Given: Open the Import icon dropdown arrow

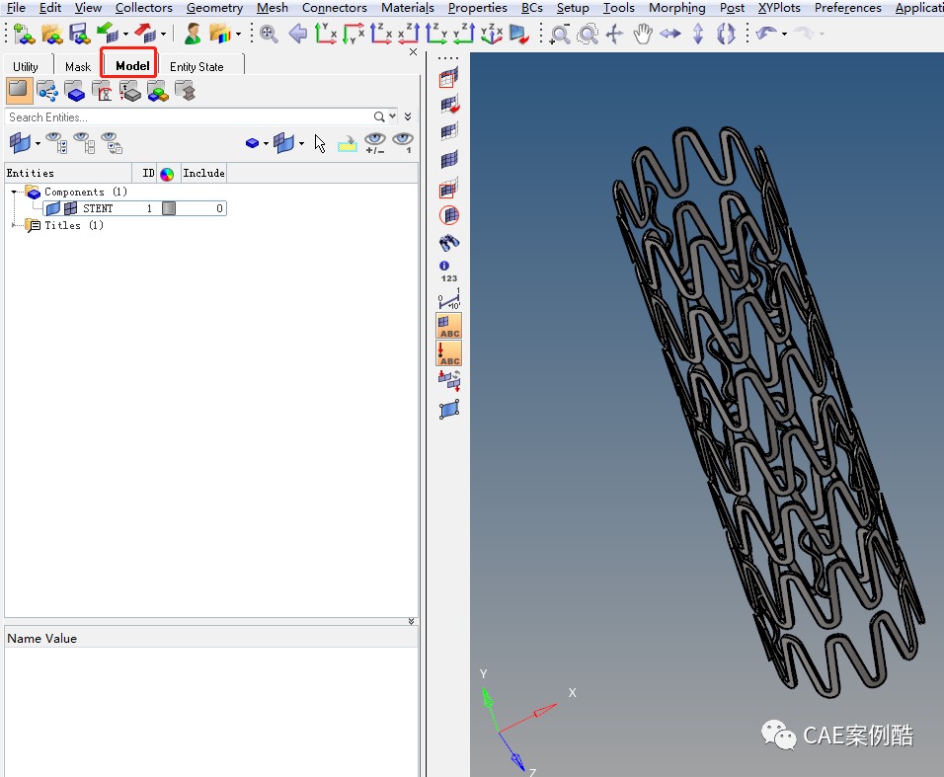Looking at the screenshot, I should pos(125,34).
